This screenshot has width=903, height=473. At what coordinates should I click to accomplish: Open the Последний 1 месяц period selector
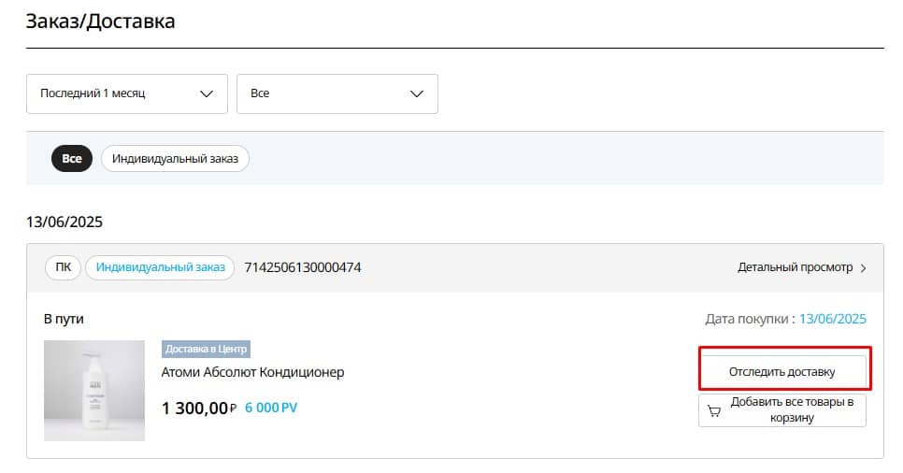click(126, 93)
